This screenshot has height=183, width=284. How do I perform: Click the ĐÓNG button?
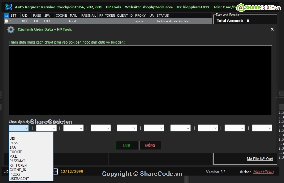[150, 145]
